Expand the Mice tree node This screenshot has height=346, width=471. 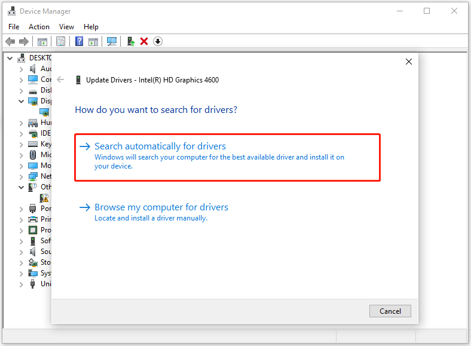click(x=21, y=155)
